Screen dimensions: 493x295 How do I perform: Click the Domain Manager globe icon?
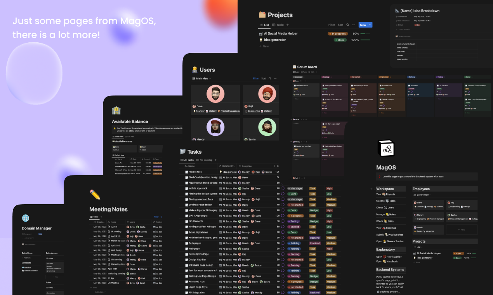25,218
